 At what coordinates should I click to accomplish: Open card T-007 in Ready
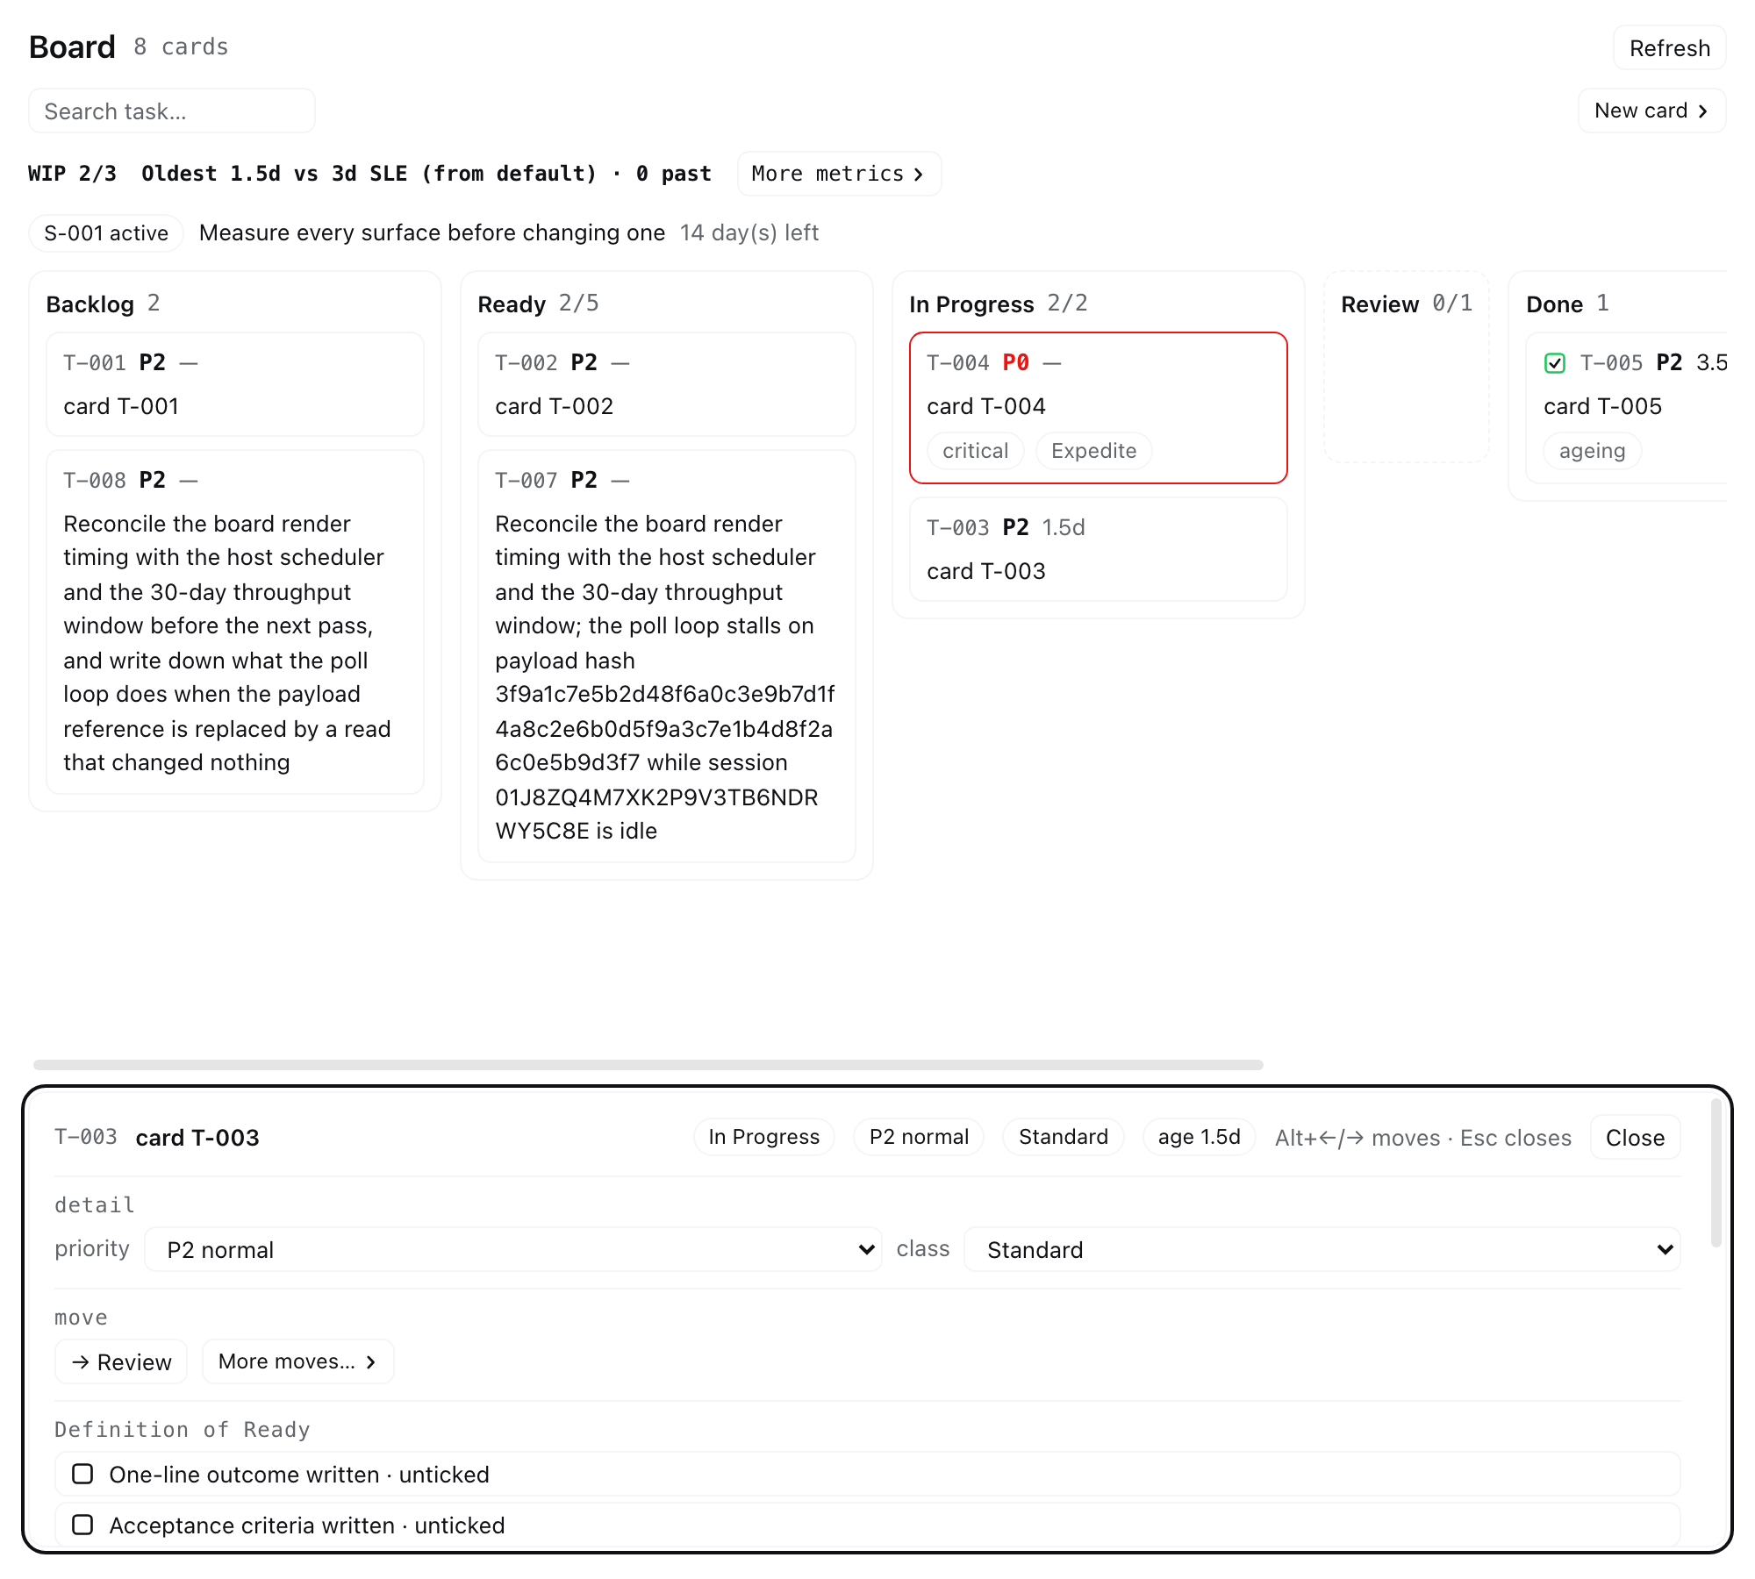667,656
